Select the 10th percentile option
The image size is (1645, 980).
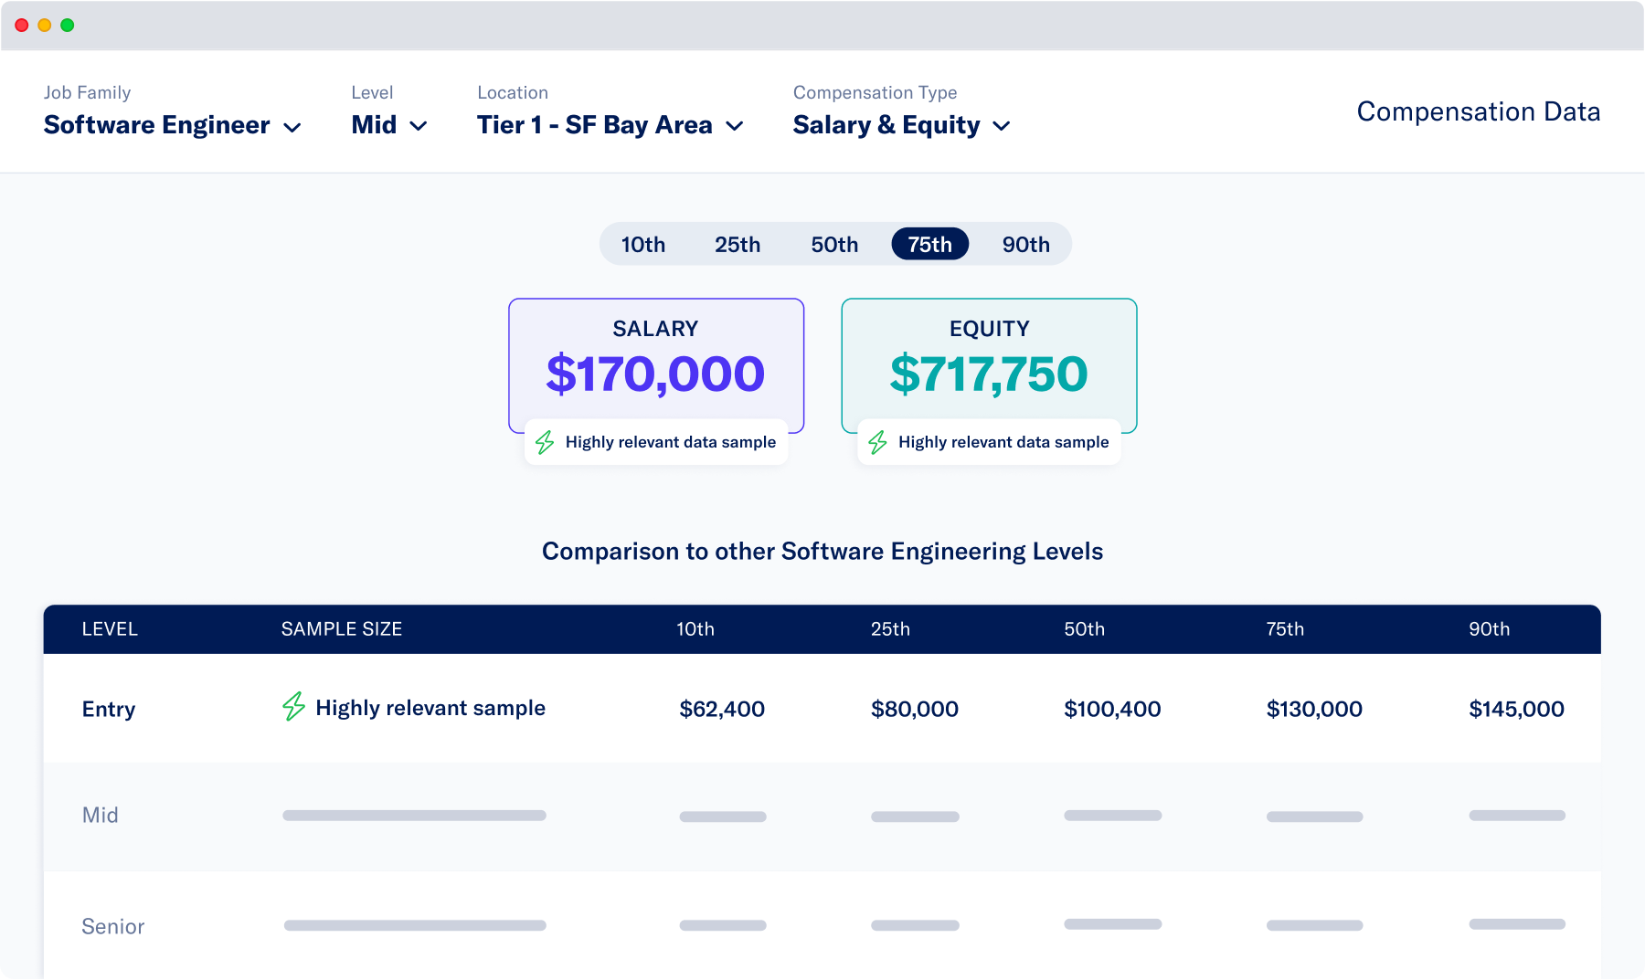[x=643, y=245]
